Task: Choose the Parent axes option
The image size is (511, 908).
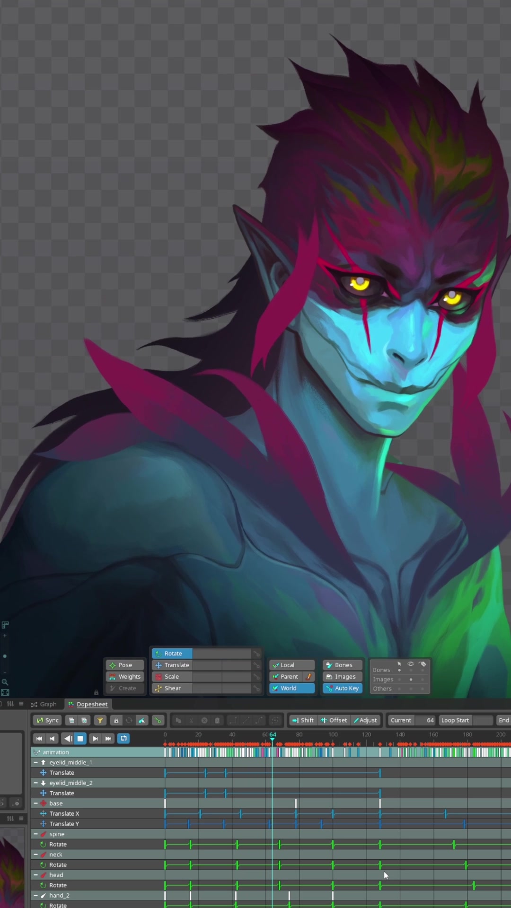Action: [x=286, y=677]
